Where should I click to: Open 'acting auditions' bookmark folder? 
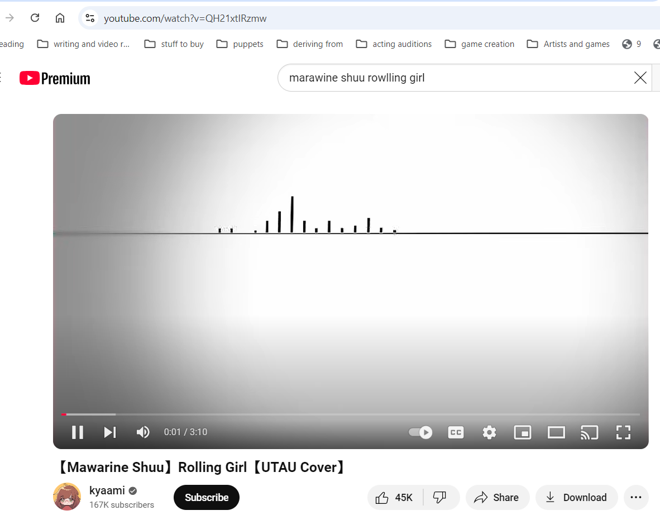(394, 44)
